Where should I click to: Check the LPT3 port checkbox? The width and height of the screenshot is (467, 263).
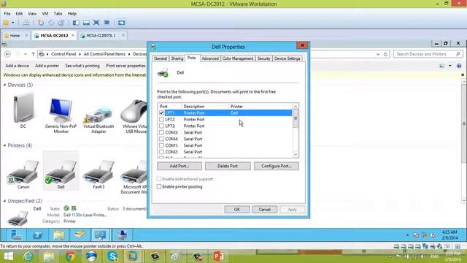point(161,126)
